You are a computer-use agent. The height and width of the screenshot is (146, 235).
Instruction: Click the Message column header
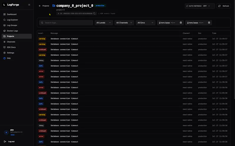point(54,33)
